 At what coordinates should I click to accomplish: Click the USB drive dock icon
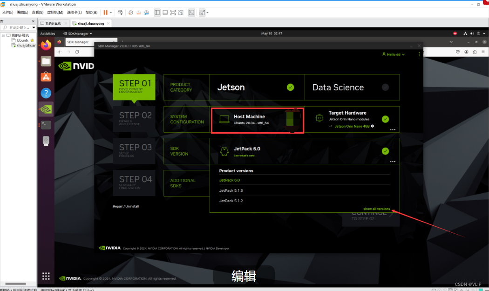click(46, 141)
